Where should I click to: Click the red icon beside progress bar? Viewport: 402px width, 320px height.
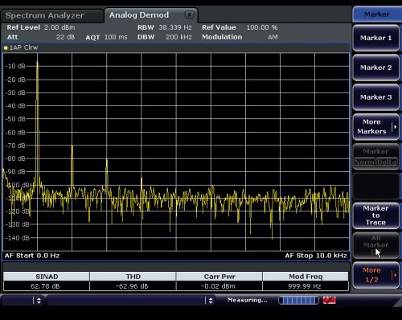coord(330,300)
